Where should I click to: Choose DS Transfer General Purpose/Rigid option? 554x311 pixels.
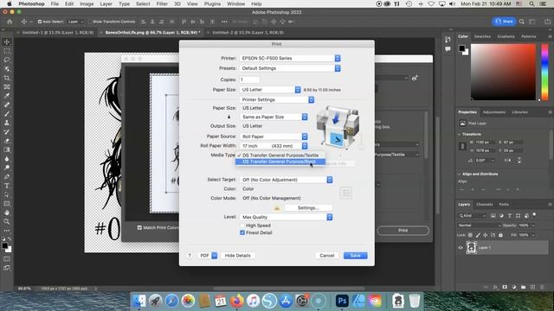pyautogui.click(x=280, y=162)
